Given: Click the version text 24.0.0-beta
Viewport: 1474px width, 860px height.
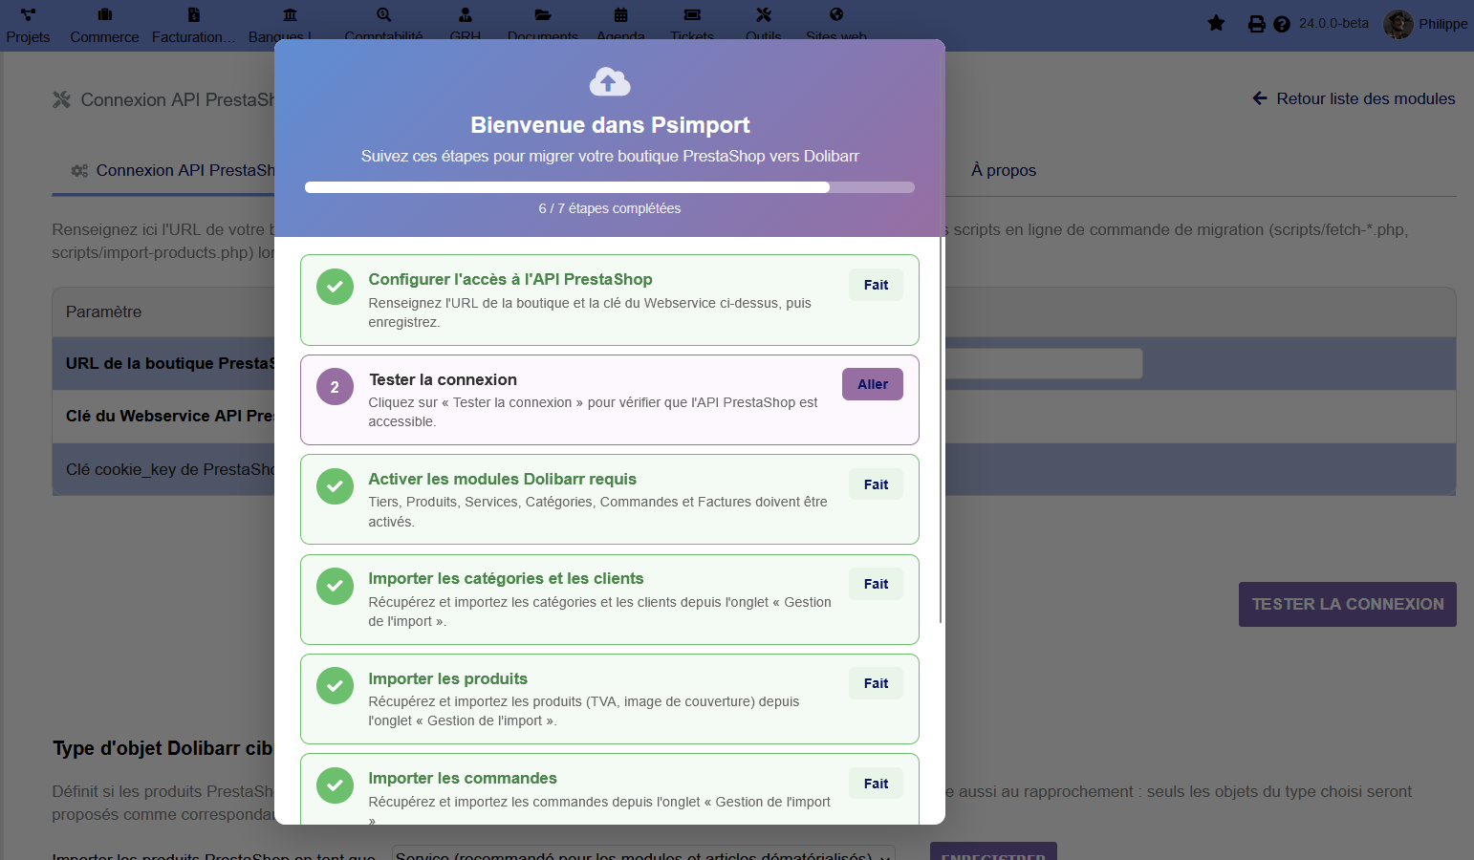Looking at the screenshot, I should point(1333,23).
